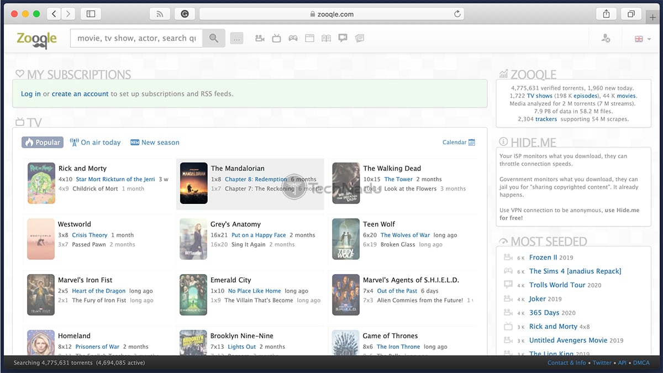The width and height of the screenshot is (663, 373).
Task: Click the TV icon beside Rick and Morty 4x8
Action: point(508,327)
